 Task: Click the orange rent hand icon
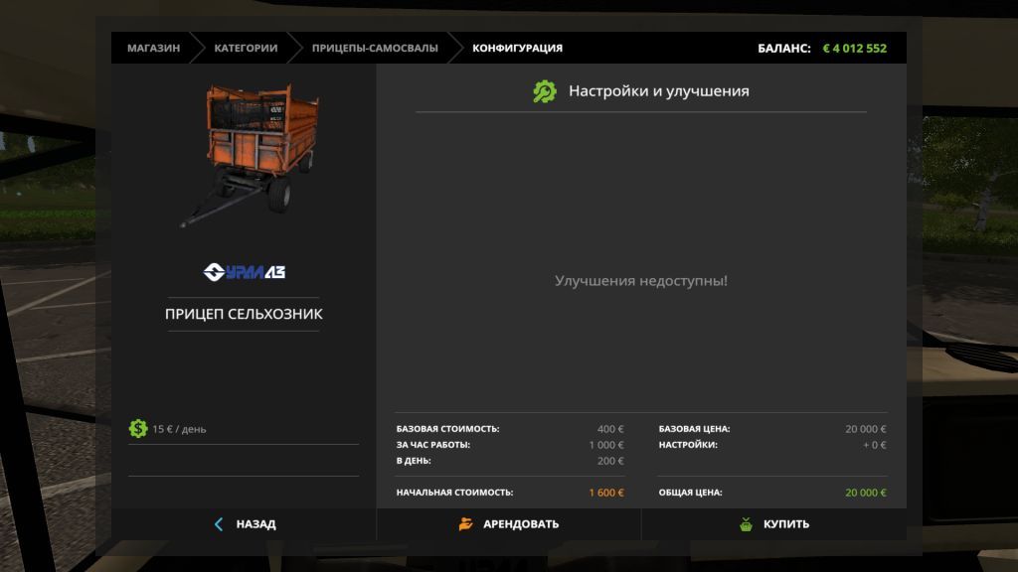pos(465,524)
